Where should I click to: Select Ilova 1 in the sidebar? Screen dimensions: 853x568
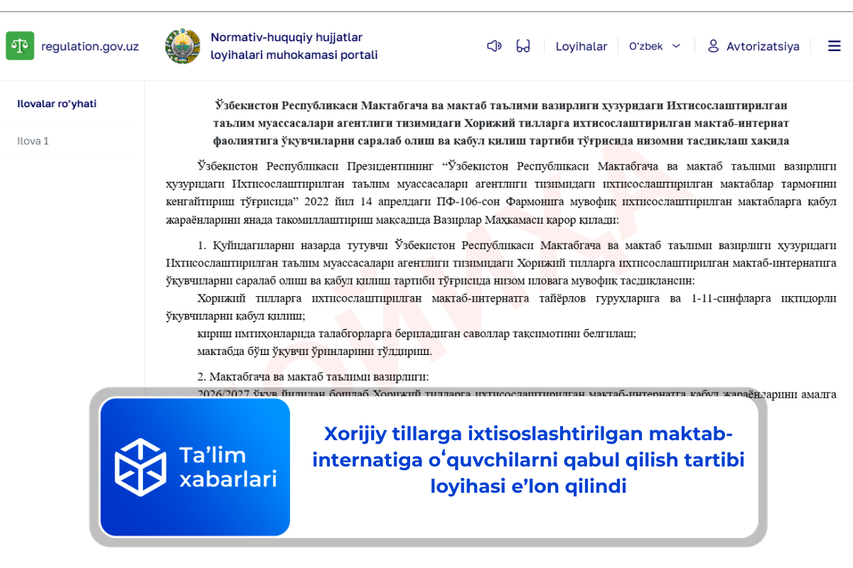(32, 141)
